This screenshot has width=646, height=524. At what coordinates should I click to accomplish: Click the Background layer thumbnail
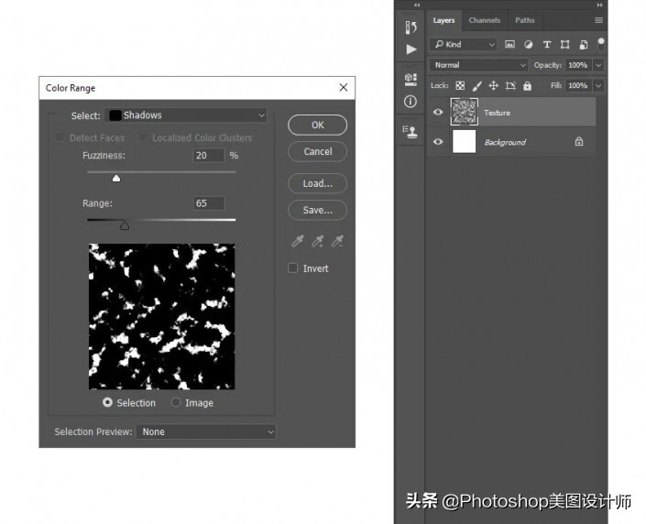coord(464,142)
